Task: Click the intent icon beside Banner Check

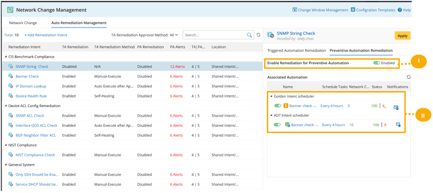Action: pyautogui.click(x=11, y=76)
